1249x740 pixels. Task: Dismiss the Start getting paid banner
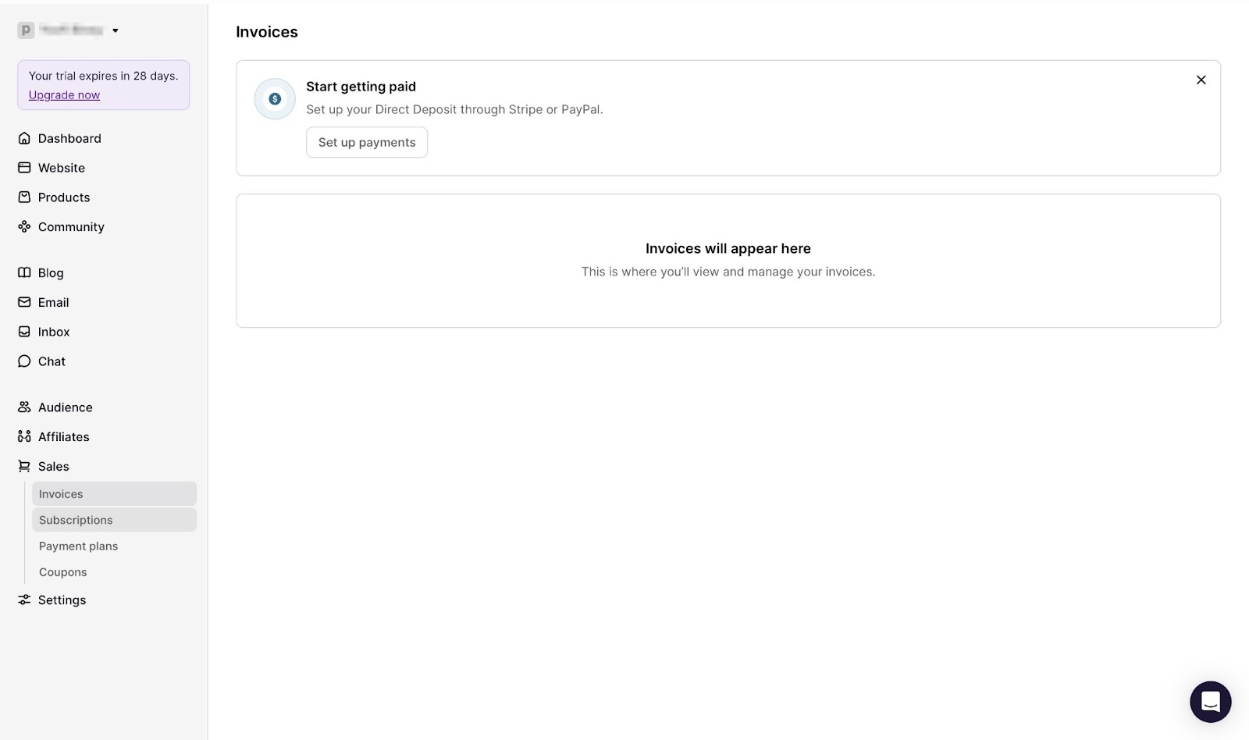pos(1201,80)
